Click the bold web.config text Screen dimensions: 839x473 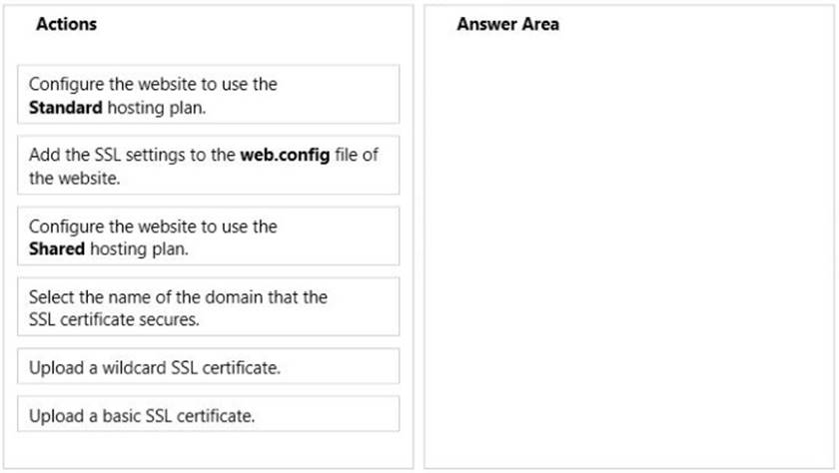point(285,155)
